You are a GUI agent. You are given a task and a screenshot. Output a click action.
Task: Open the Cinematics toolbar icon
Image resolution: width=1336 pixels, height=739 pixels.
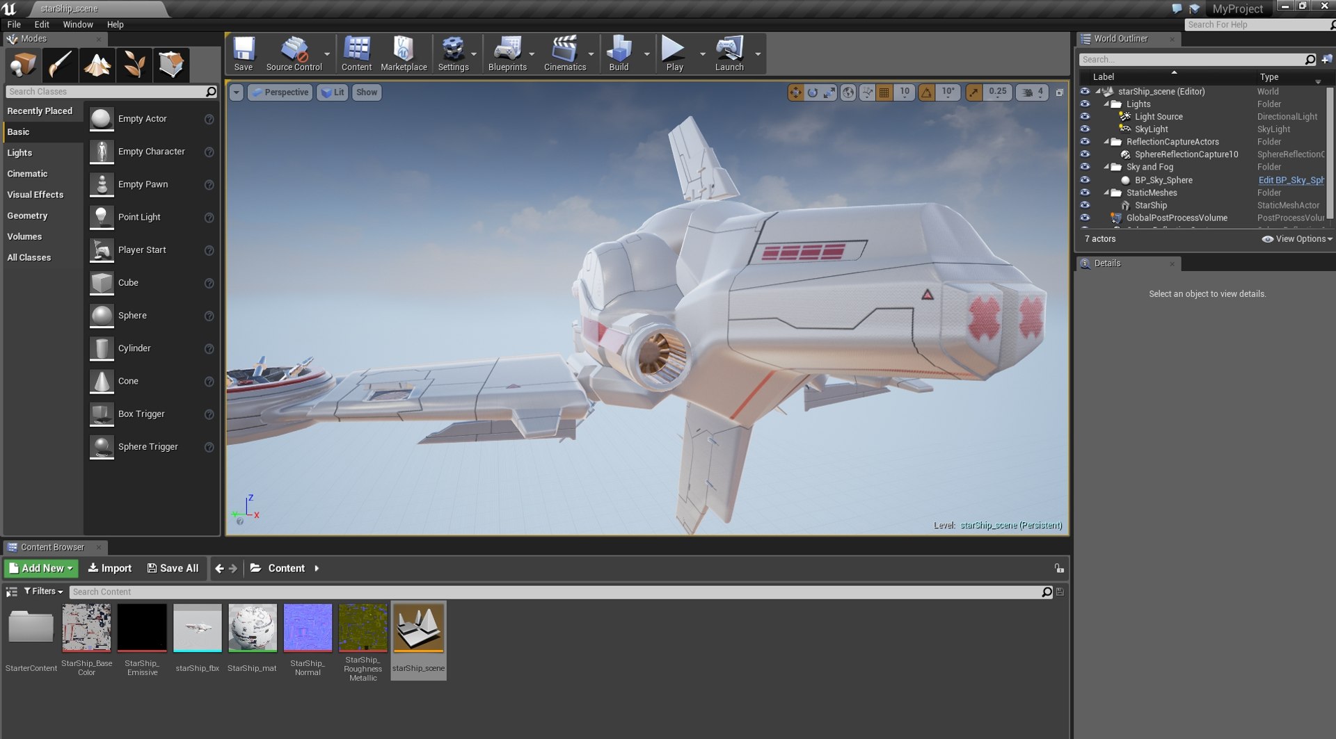pyautogui.click(x=564, y=54)
